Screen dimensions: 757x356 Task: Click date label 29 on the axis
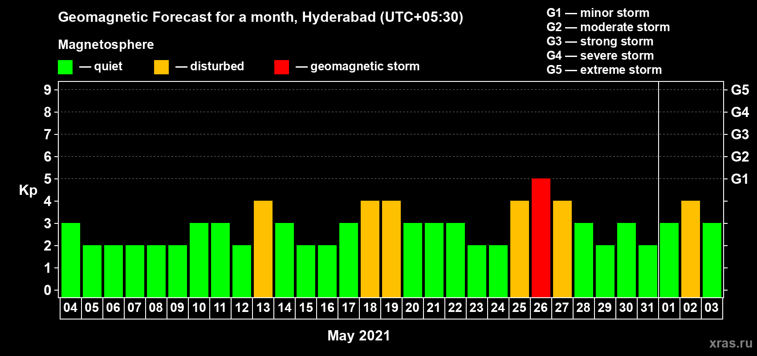pyautogui.click(x=605, y=308)
